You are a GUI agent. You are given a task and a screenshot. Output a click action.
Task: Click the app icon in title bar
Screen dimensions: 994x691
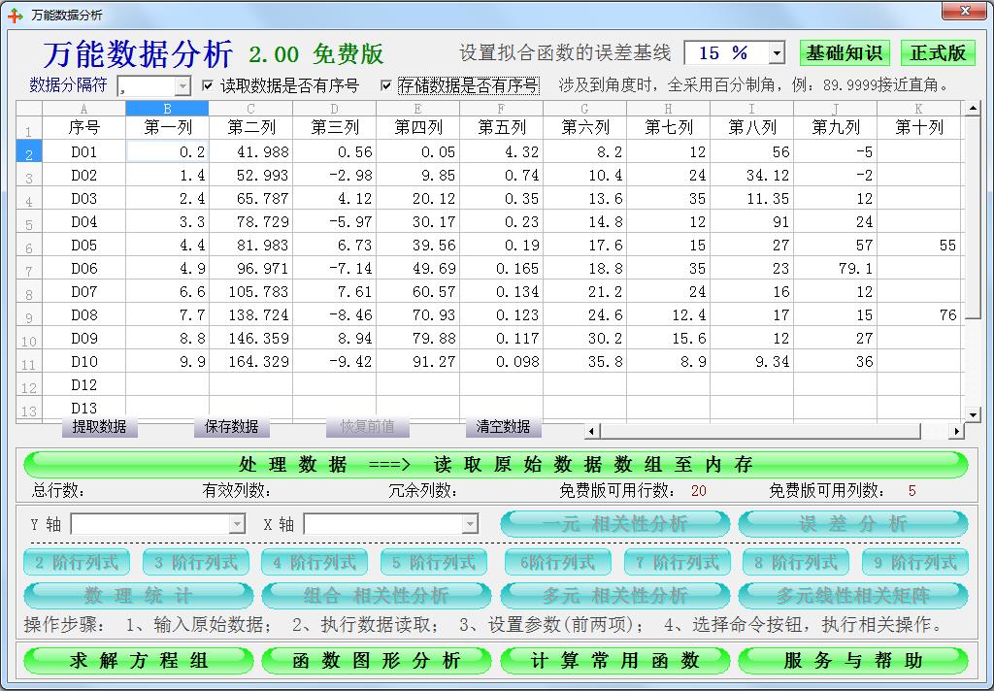[x=15, y=15]
